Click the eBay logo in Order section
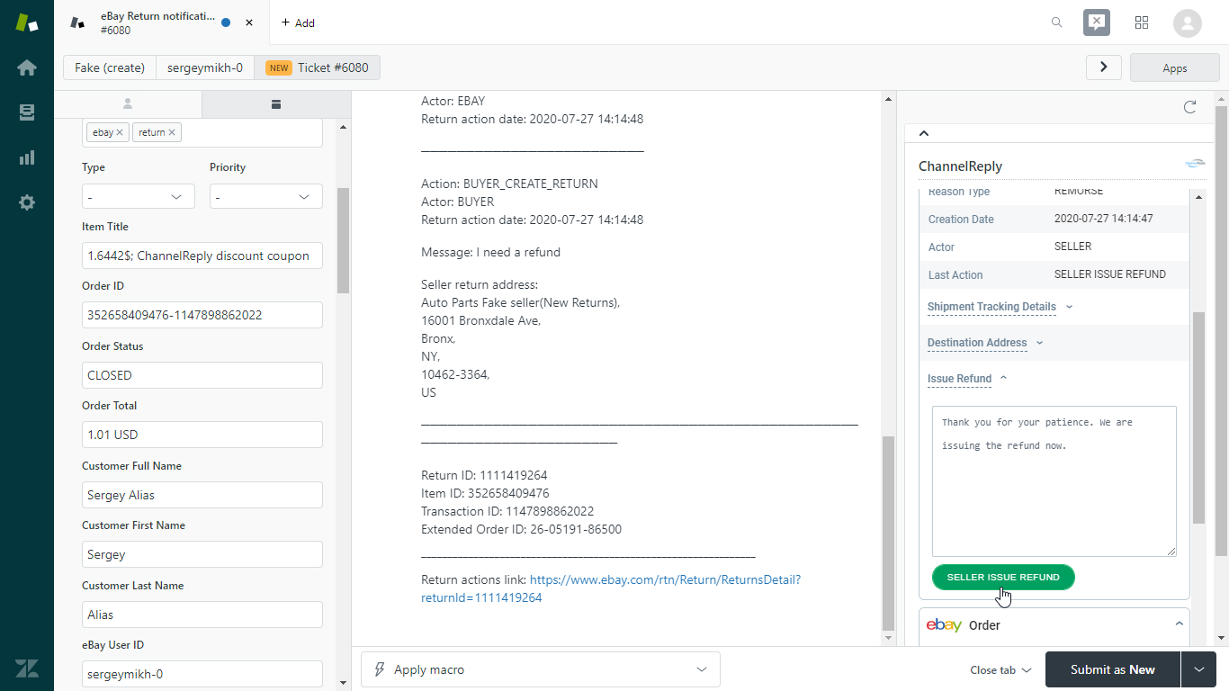1229x691 pixels. coord(944,624)
